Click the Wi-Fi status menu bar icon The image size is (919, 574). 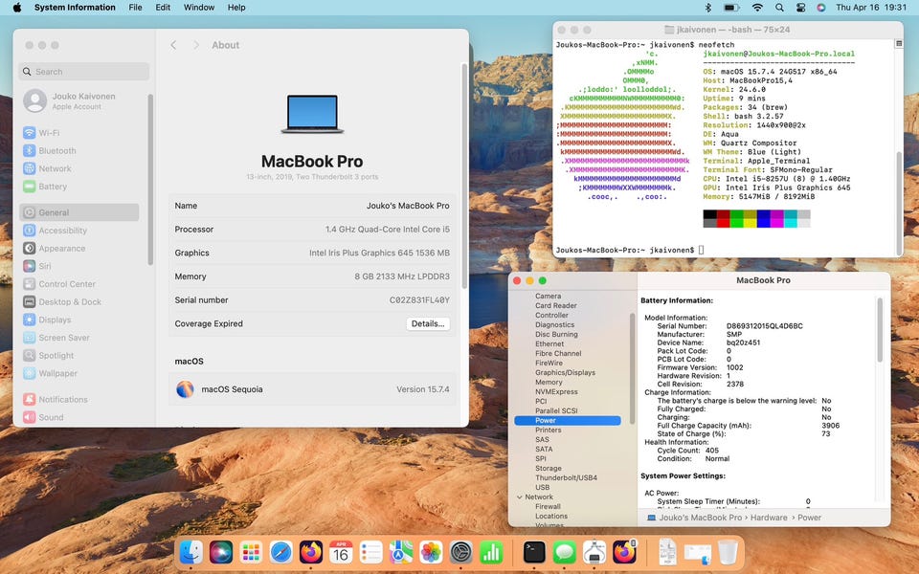(x=757, y=8)
